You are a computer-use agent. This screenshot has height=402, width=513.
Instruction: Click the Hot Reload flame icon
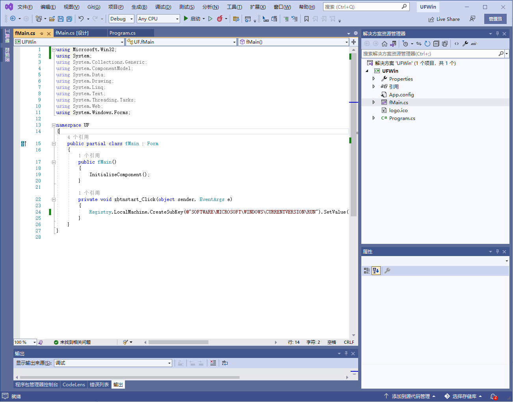click(x=220, y=18)
